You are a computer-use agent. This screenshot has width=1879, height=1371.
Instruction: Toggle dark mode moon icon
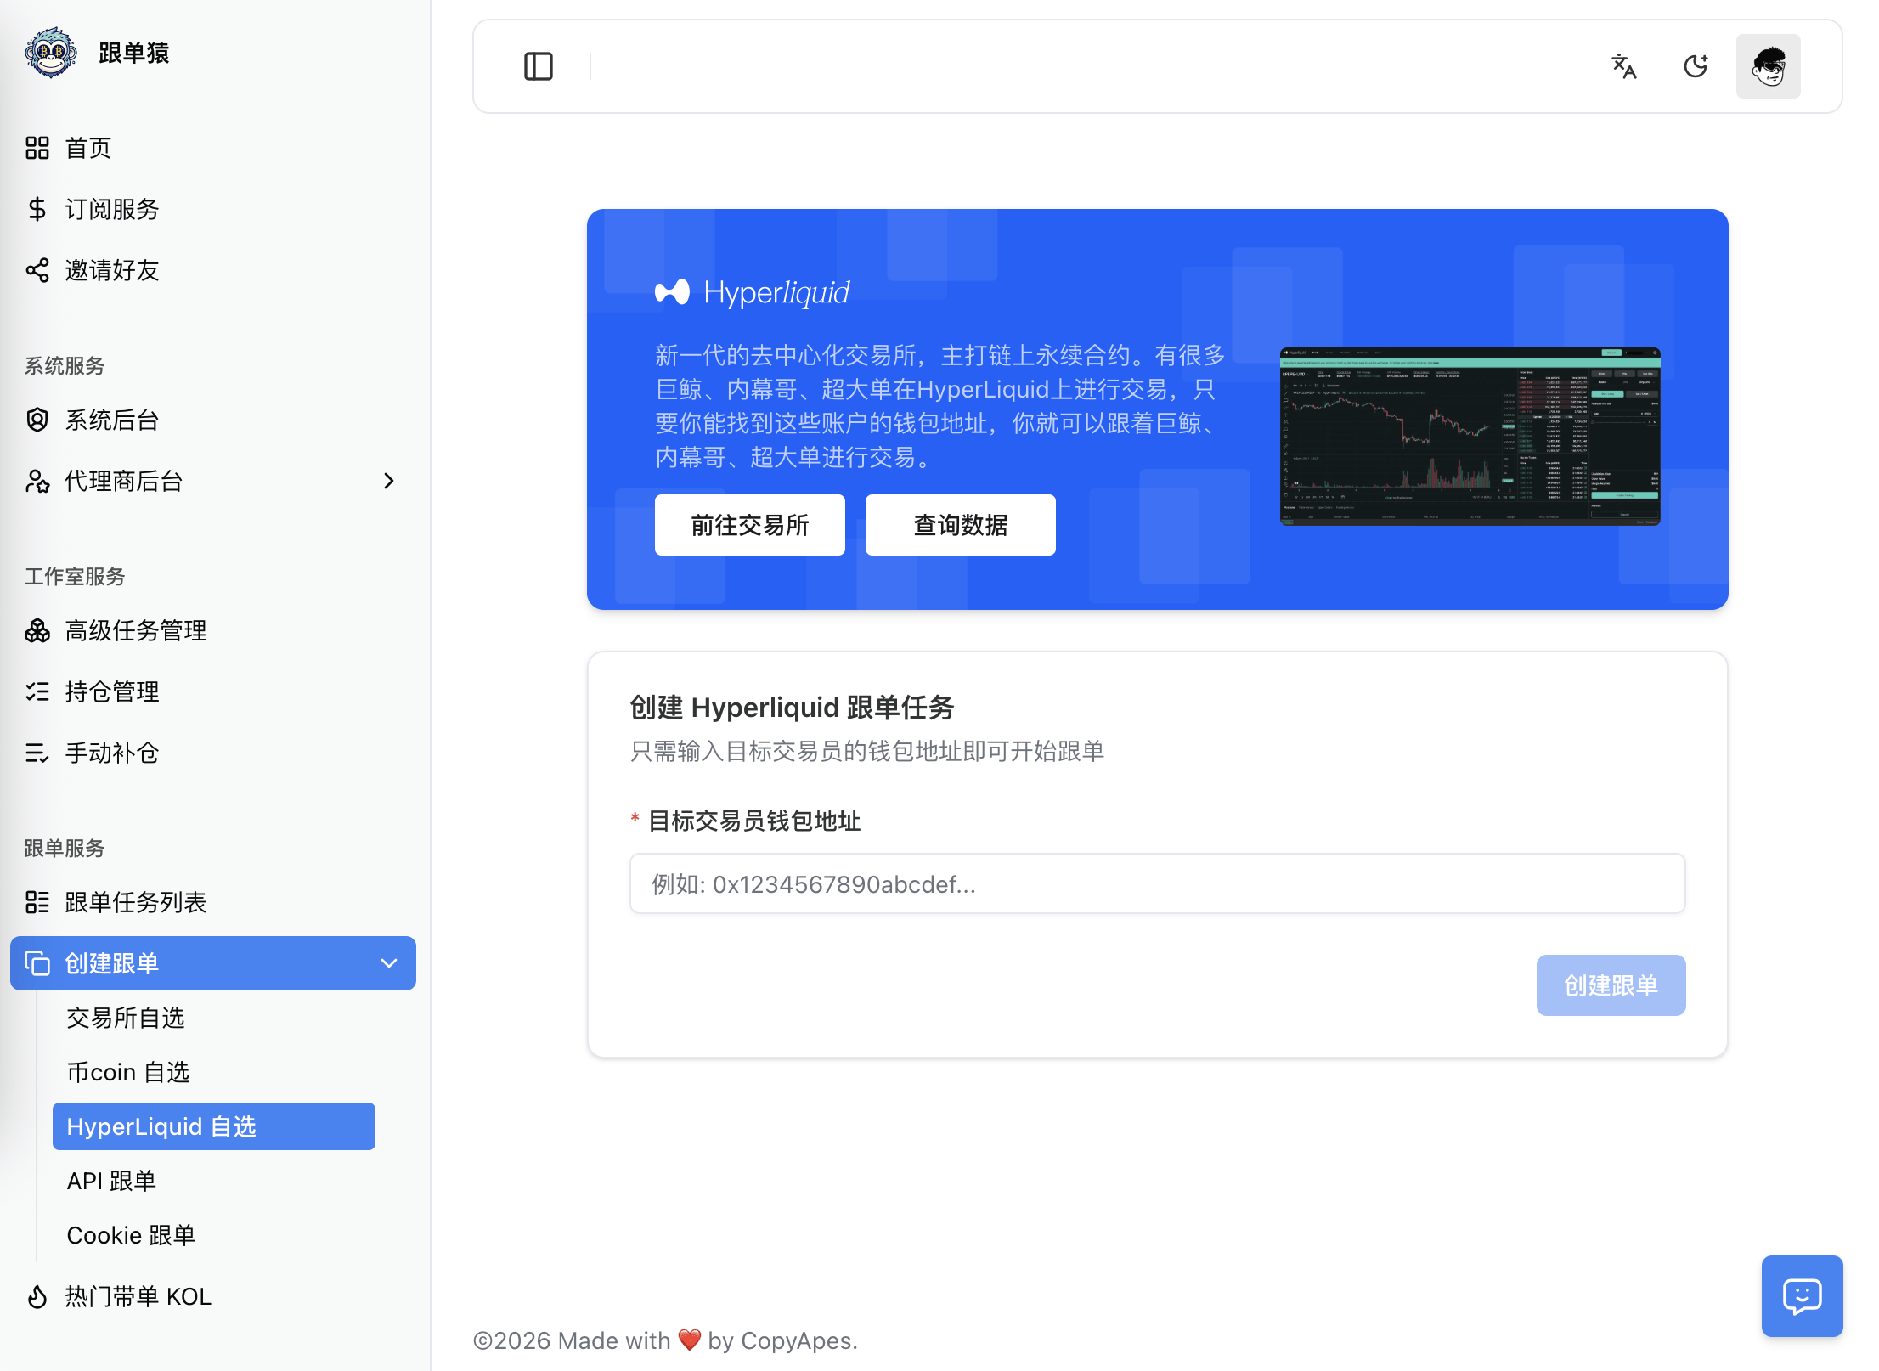click(x=1696, y=66)
